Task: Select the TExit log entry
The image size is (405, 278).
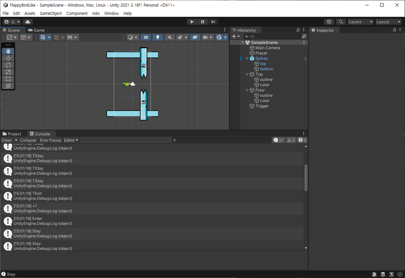Action: pyautogui.click(x=152, y=196)
